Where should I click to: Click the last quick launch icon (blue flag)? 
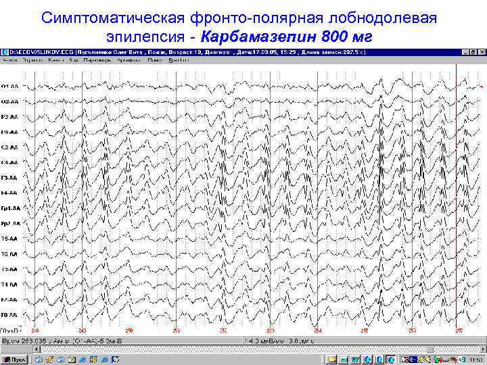tap(115, 360)
